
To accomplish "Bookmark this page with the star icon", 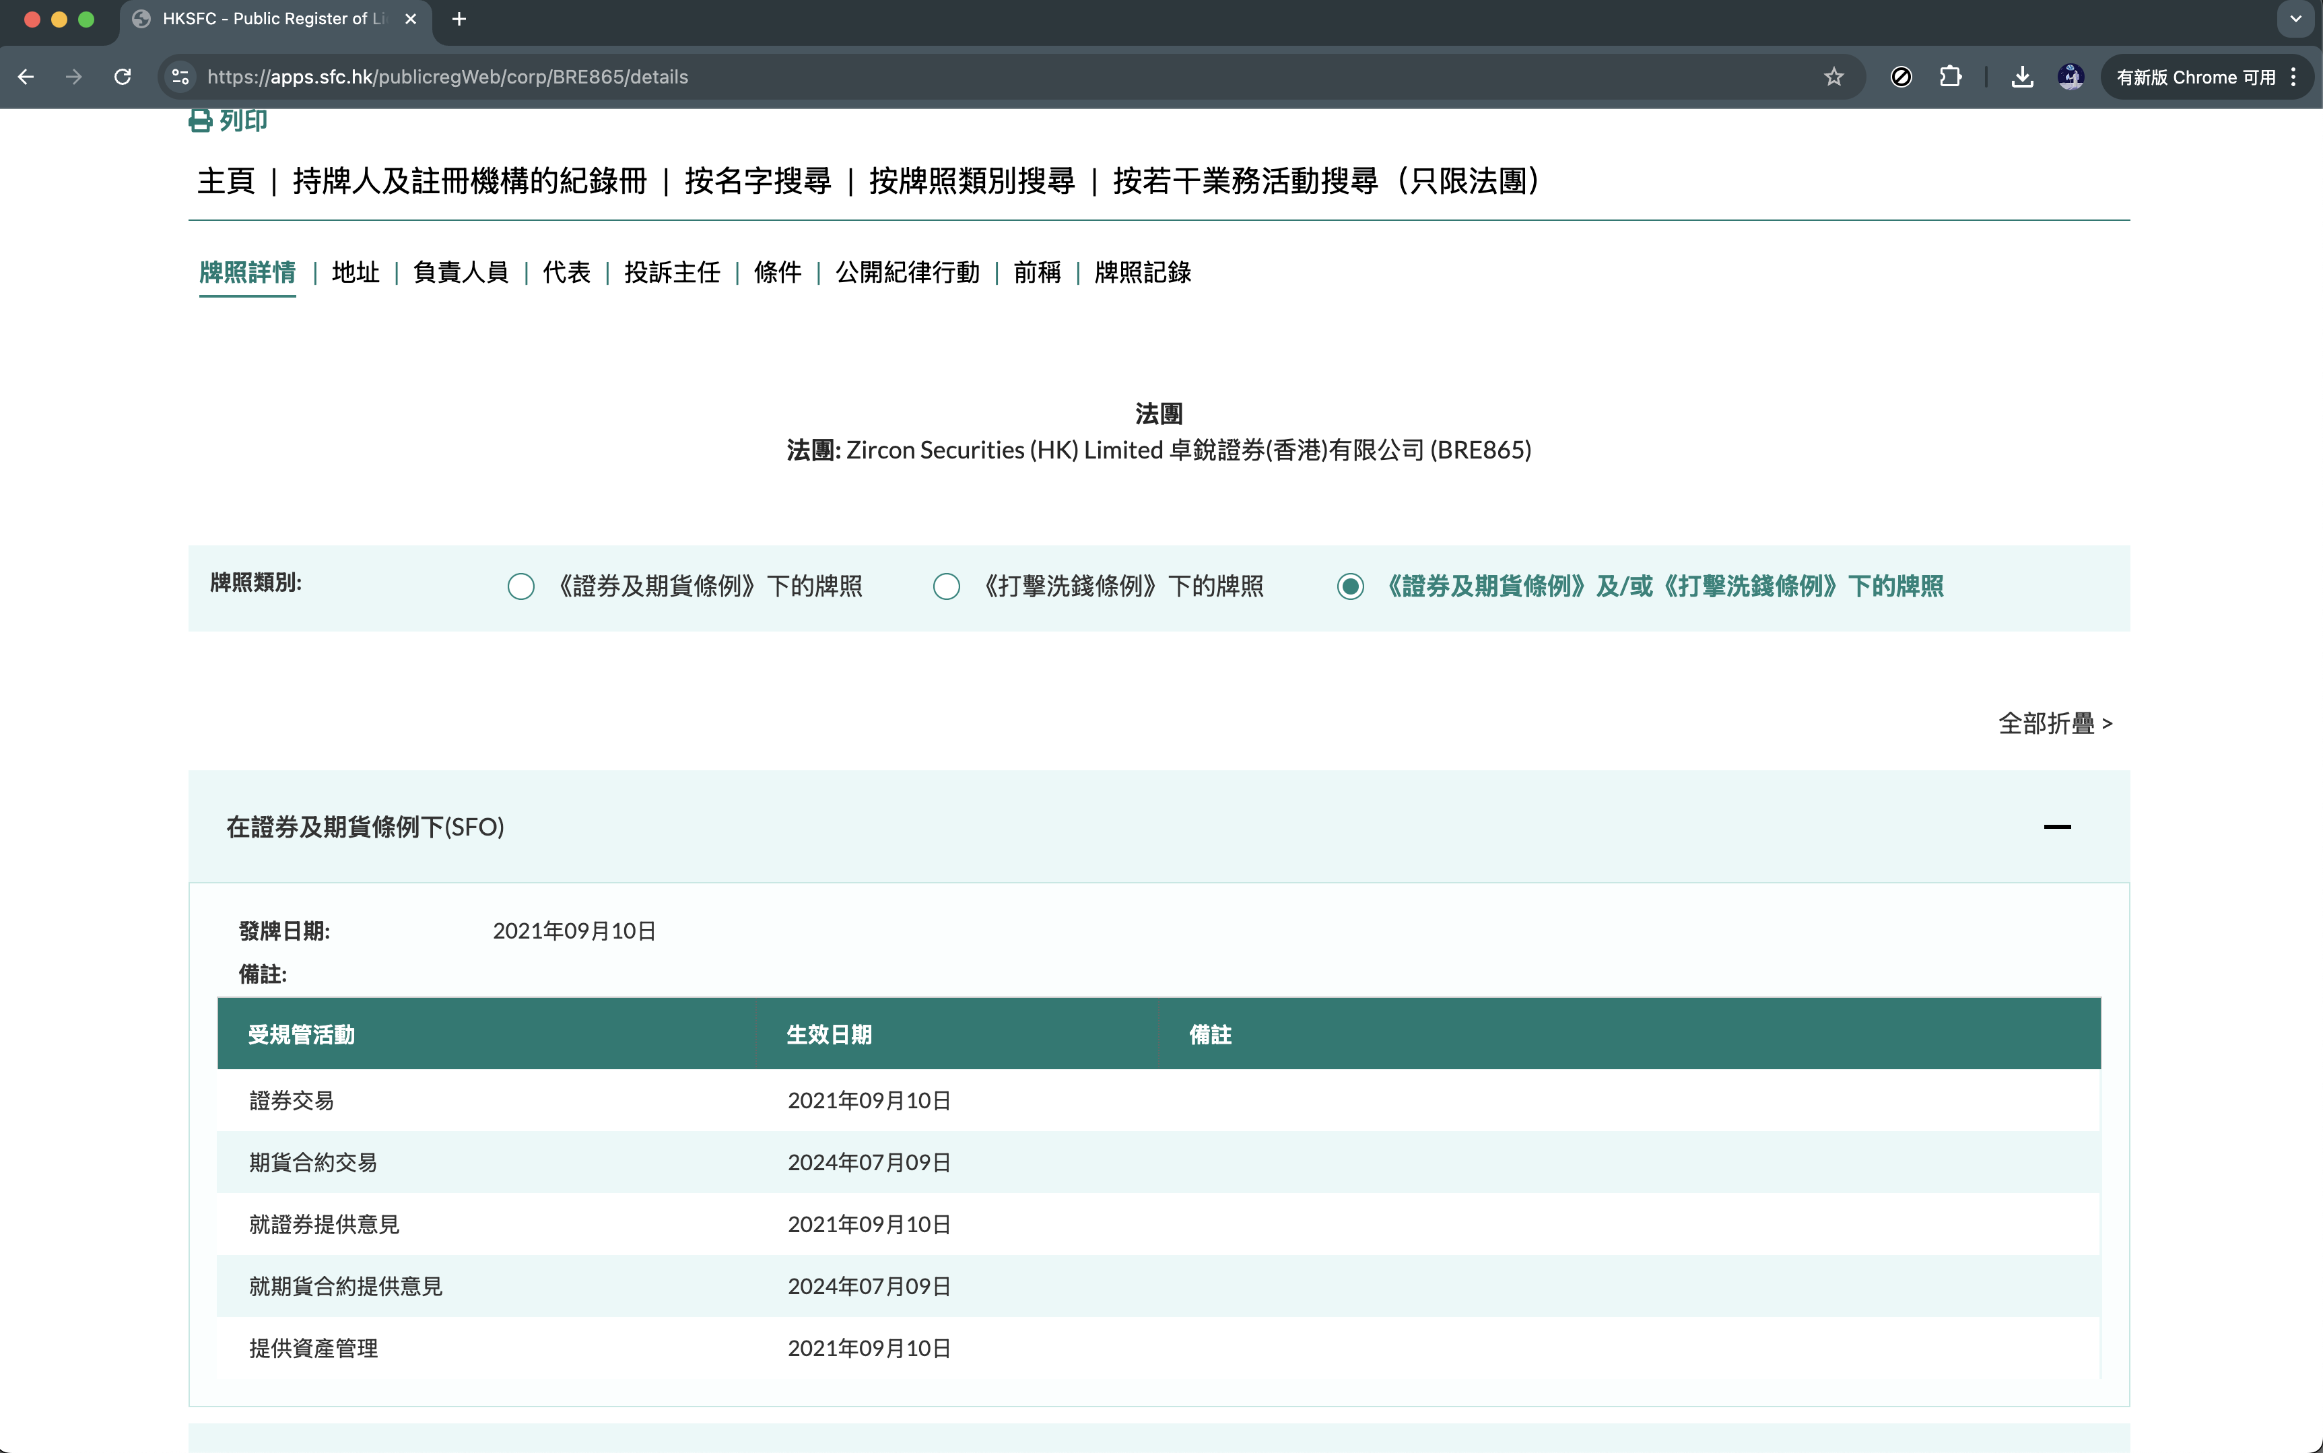I will (x=1834, y=77).
